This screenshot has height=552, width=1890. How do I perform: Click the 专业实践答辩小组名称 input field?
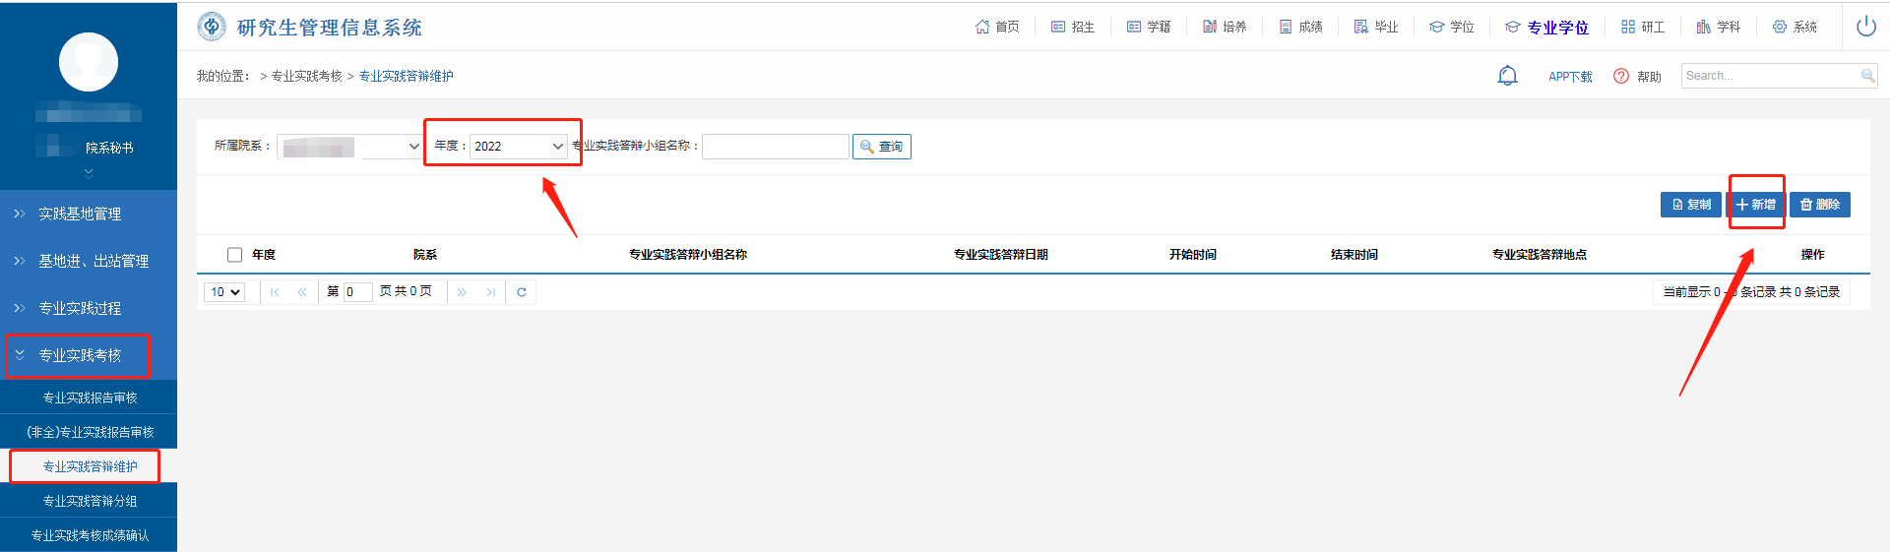[x=775, y=147]
